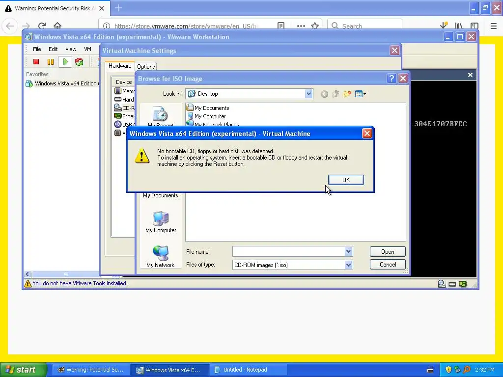Click the CD-ROM status bar icon

coord(442,284)
